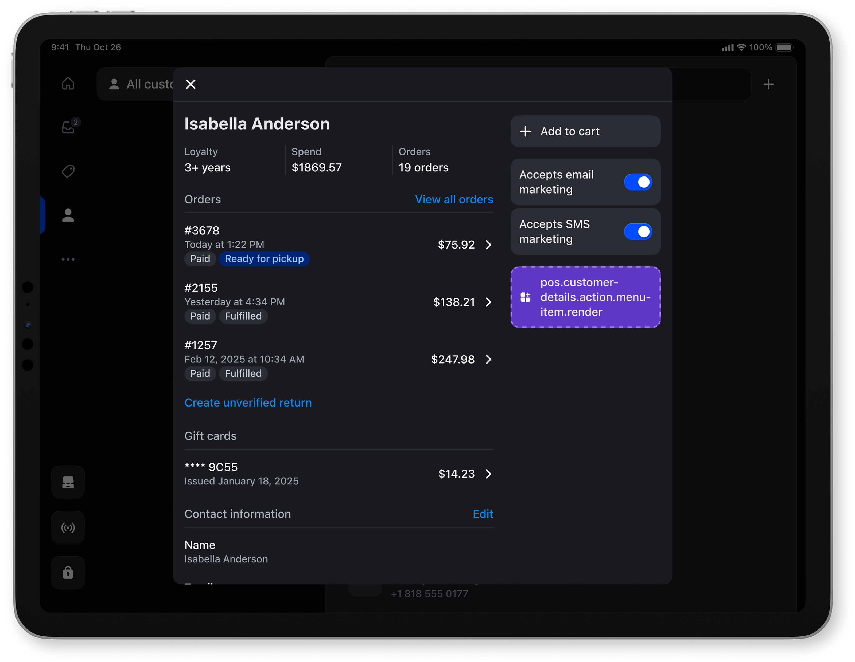Open the register store icon at sidebar bottom
855x662 pixels.
(x=68, y=482)
